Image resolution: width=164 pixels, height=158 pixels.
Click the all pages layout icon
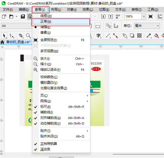pos(109,26)
